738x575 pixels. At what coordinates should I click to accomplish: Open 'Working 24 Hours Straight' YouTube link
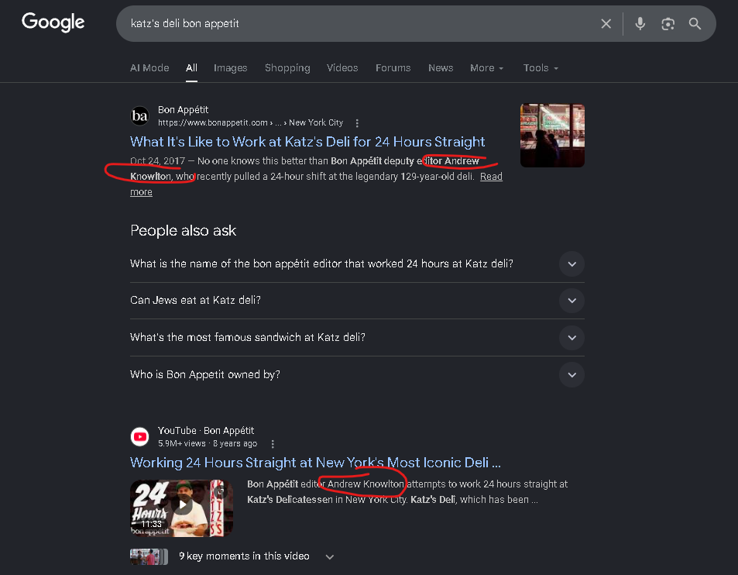315,463
